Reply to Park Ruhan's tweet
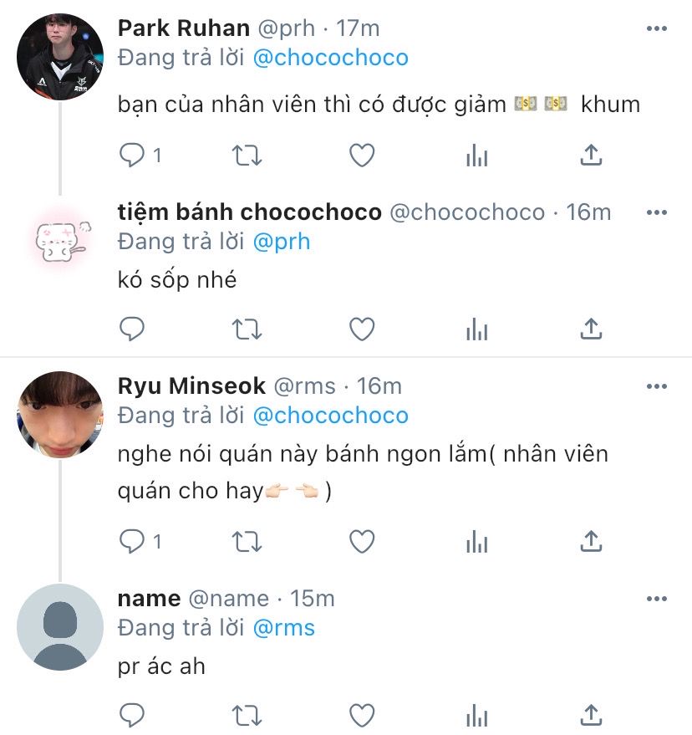 [132, 155]
